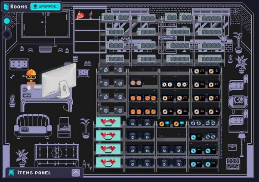Select the top-left gray GPU rig
Viewport: 259px width, 182px height.
[x=108, y=17]
